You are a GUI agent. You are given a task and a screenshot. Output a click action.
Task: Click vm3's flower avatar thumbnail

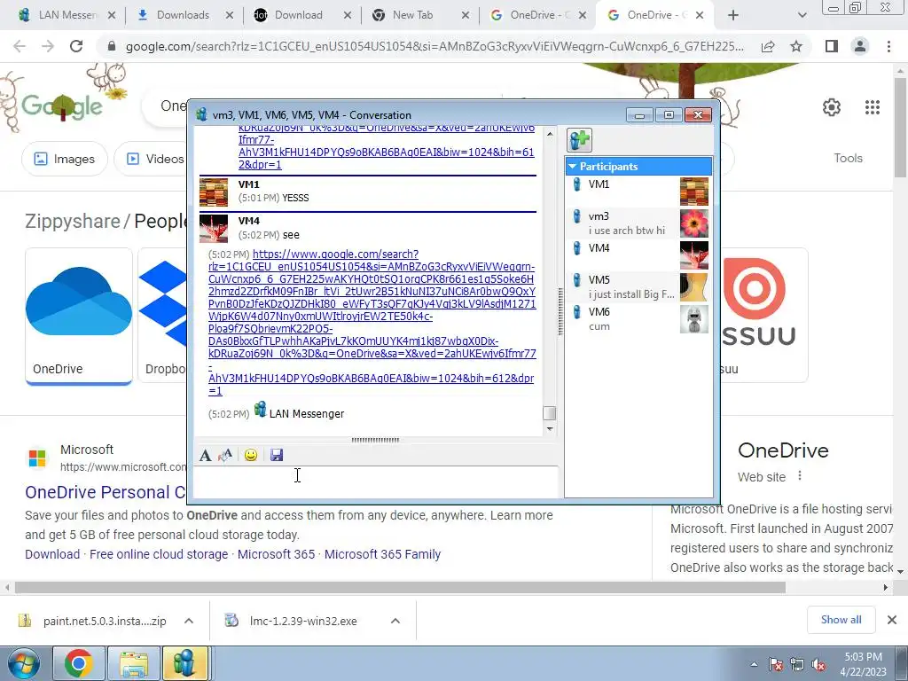(x=693, y=223)
